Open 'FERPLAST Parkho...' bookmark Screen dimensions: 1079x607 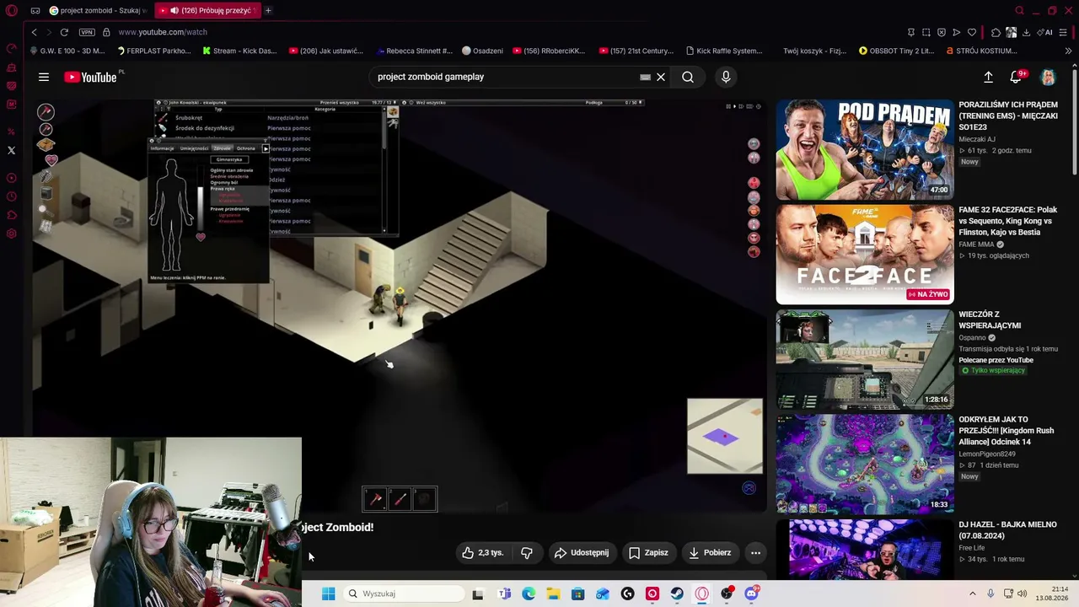(153, 51)
